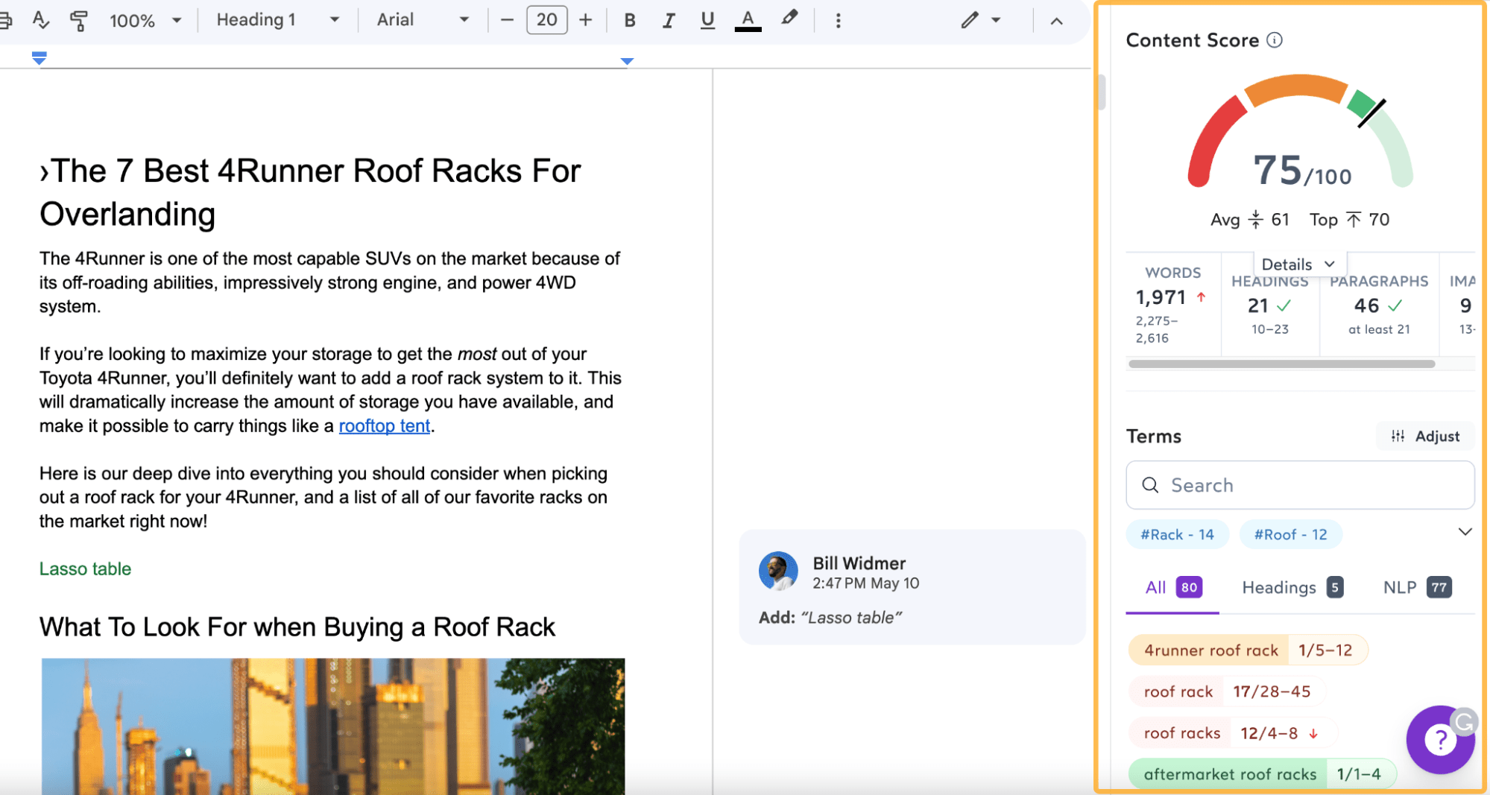Toggle italic formatting
The width and height of the screenshot is (1490, 795).
[668, 20]
